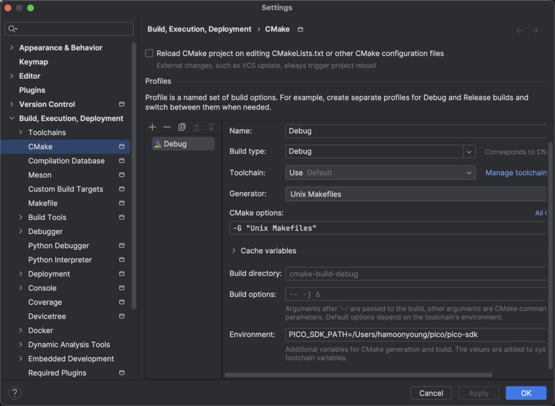Viewport: 555px width, 406px height.
Task: Confirm settings with OK button
Action: pyautogui.click(x=526, y=393)
